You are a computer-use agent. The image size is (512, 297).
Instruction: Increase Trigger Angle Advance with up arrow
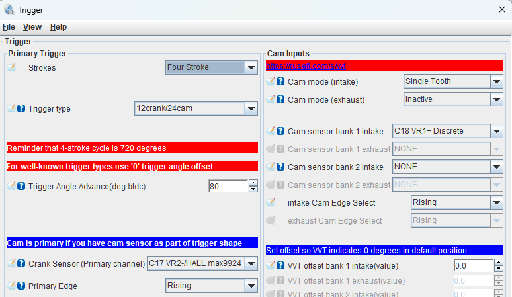pos(253,183)
